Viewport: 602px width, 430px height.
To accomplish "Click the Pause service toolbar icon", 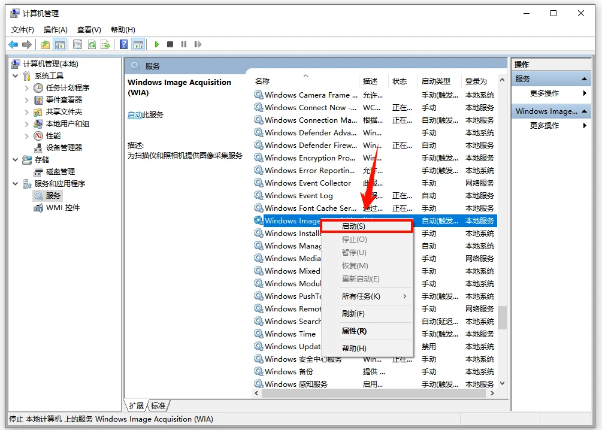I will pos(184,44).
